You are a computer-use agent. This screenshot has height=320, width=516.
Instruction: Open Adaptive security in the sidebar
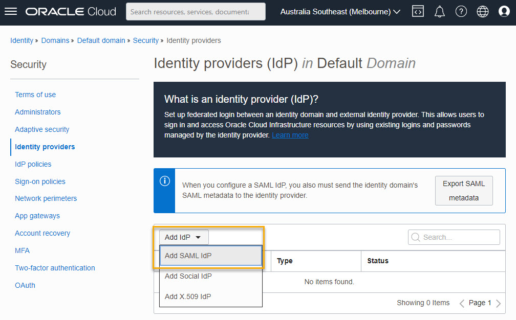pyautogui.click(x=42, y=129)
